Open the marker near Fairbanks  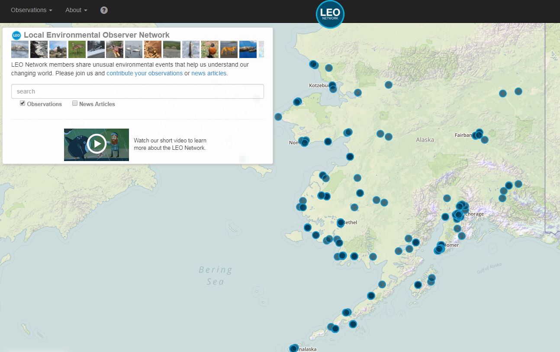click(478, 134)
